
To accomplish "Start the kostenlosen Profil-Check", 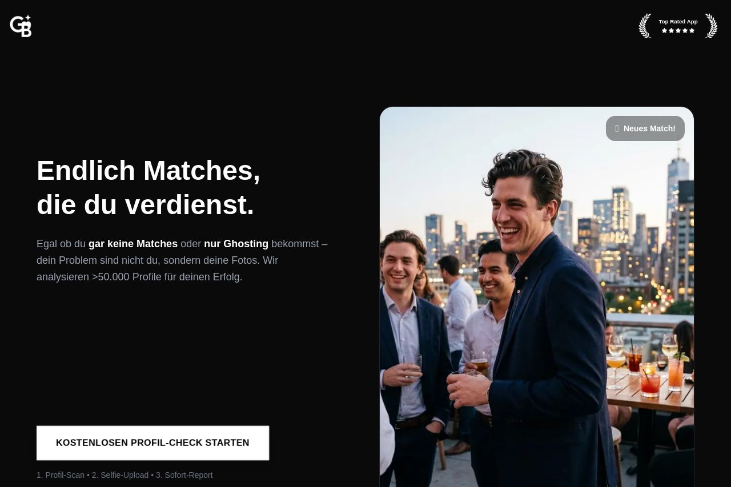I will click(x=152, y=443).
